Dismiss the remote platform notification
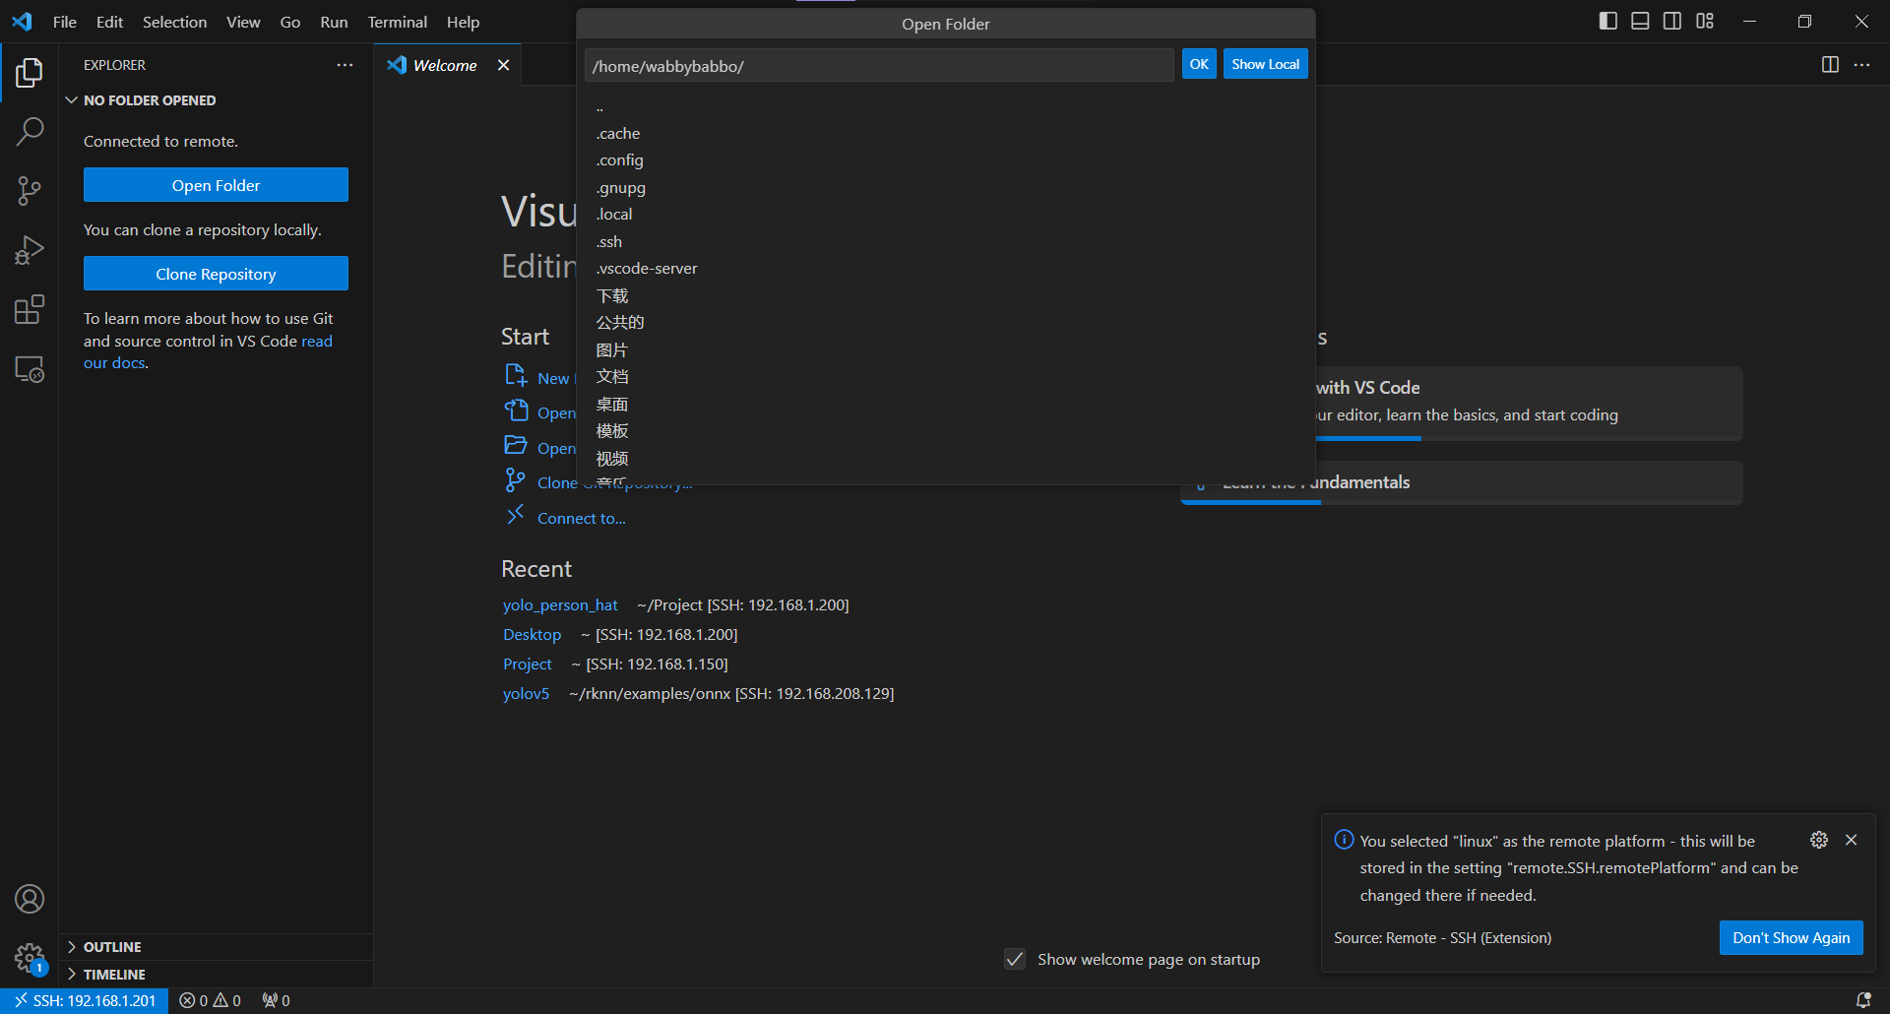Screen dimensions: 1890x1014 click(x=1852, y=840)
